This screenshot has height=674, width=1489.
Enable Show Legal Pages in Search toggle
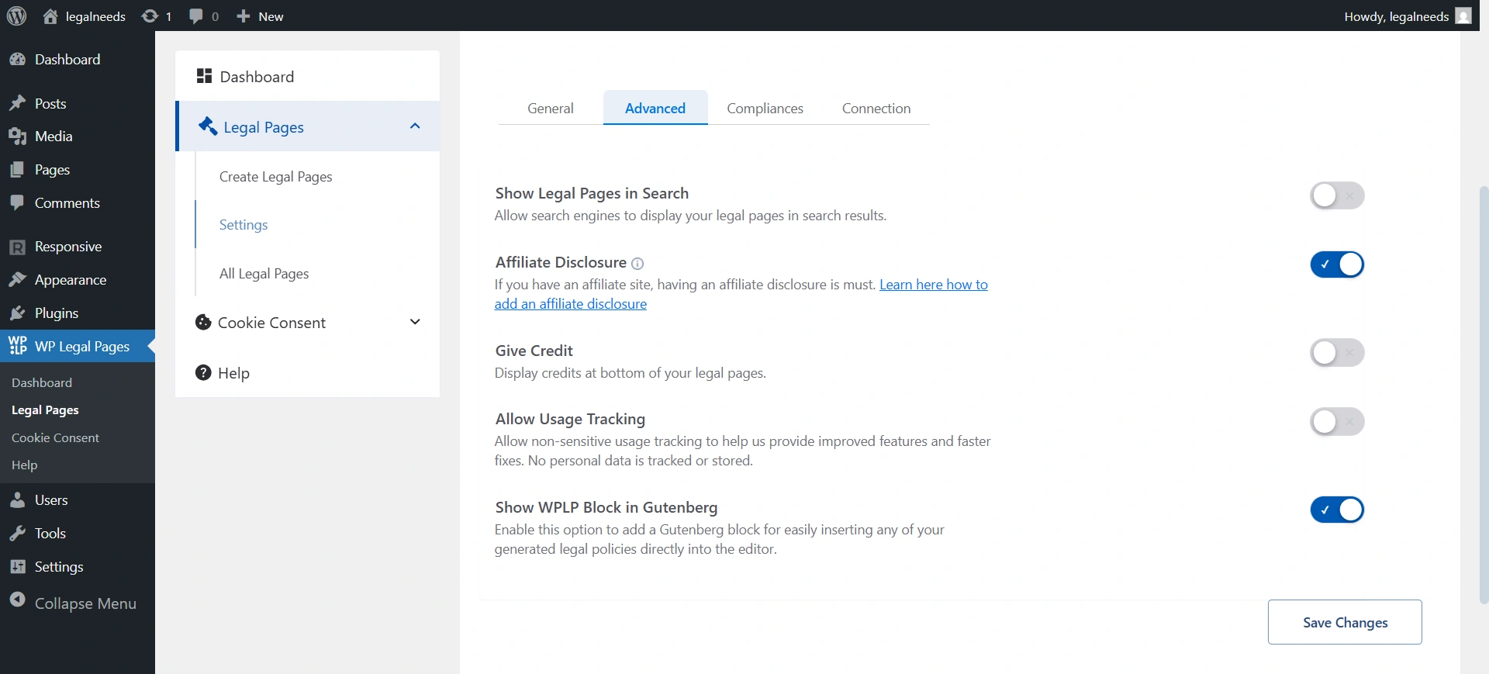point(1337,195)
